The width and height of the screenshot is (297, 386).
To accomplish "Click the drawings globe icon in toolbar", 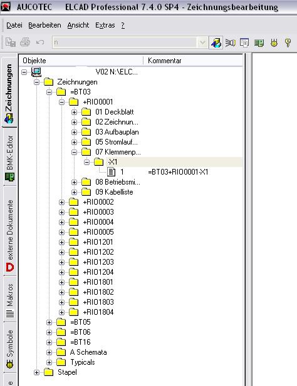I will [216, 43].
